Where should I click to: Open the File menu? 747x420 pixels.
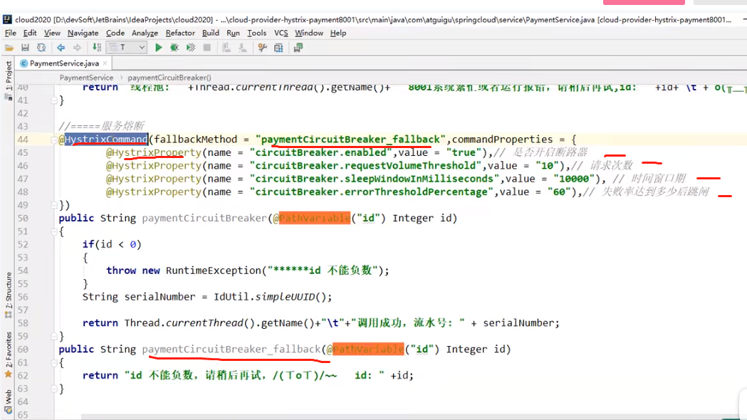(11, 33)
